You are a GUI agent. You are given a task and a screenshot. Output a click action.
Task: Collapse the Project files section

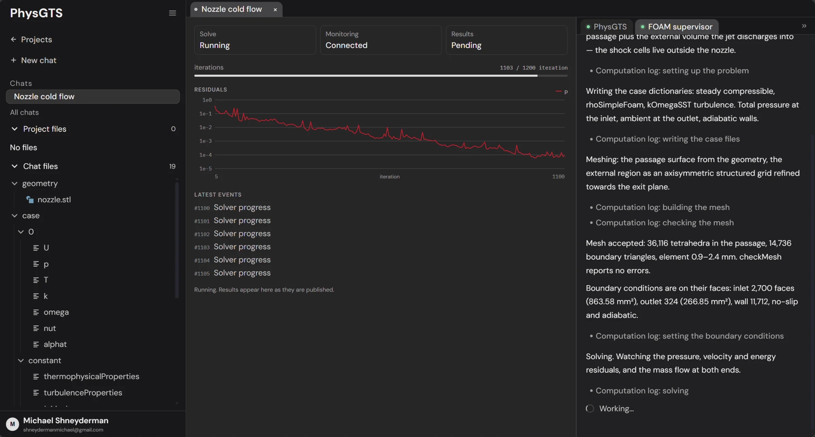14,129
